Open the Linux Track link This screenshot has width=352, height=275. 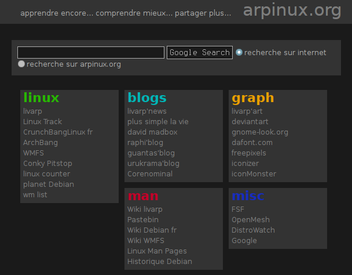(42, 122)
